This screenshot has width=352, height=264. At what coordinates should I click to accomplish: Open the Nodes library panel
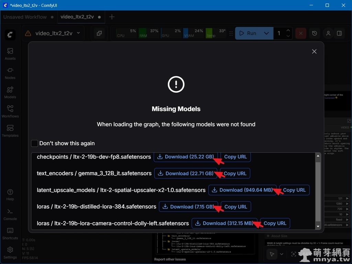coord(10,73)
